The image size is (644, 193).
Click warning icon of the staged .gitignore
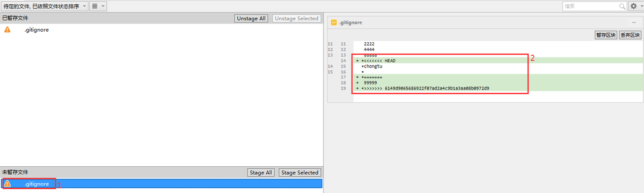pos(7,30)
